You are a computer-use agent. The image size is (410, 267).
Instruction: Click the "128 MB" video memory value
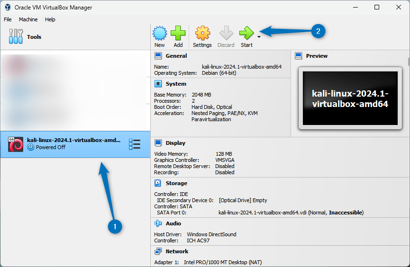[x=224, y=154]
